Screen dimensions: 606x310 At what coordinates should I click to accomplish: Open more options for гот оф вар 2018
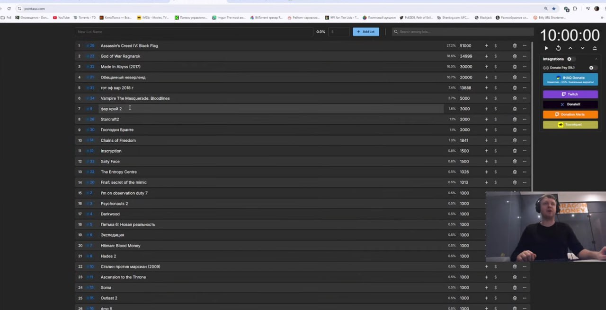[x=525, y=88]
